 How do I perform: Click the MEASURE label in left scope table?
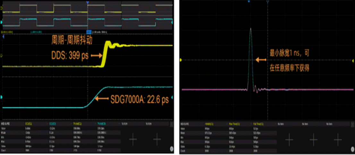(x=5, y=124)
